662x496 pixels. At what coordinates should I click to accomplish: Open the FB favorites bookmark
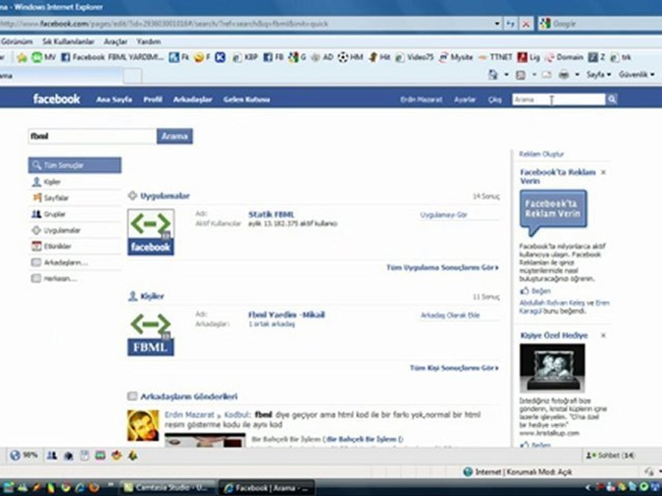point(274,57)
